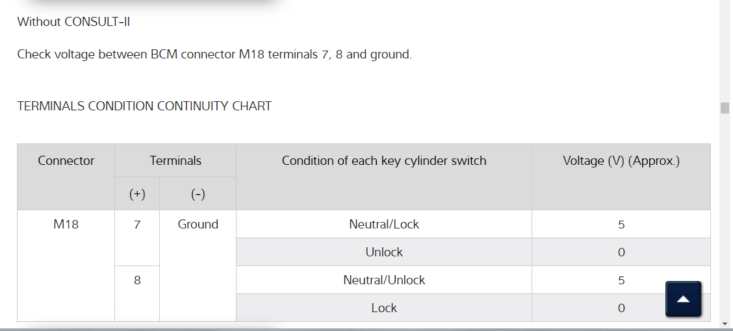Select the "Ground" cell in the table
Image resolution: width=733 pixels, height=331 pixels.
tap(198, 225)
